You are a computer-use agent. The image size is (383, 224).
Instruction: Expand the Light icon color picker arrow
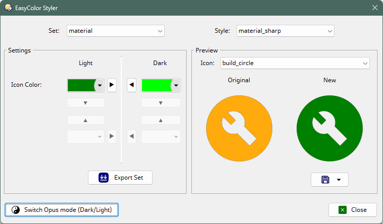pos(100,85)
